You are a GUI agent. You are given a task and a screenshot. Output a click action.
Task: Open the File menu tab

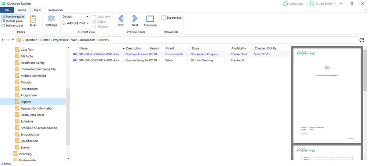[7, 10]
